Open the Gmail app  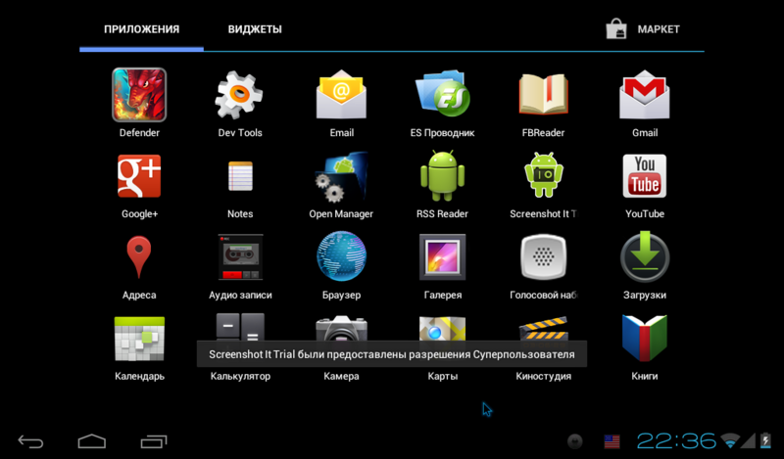point(645,95)
